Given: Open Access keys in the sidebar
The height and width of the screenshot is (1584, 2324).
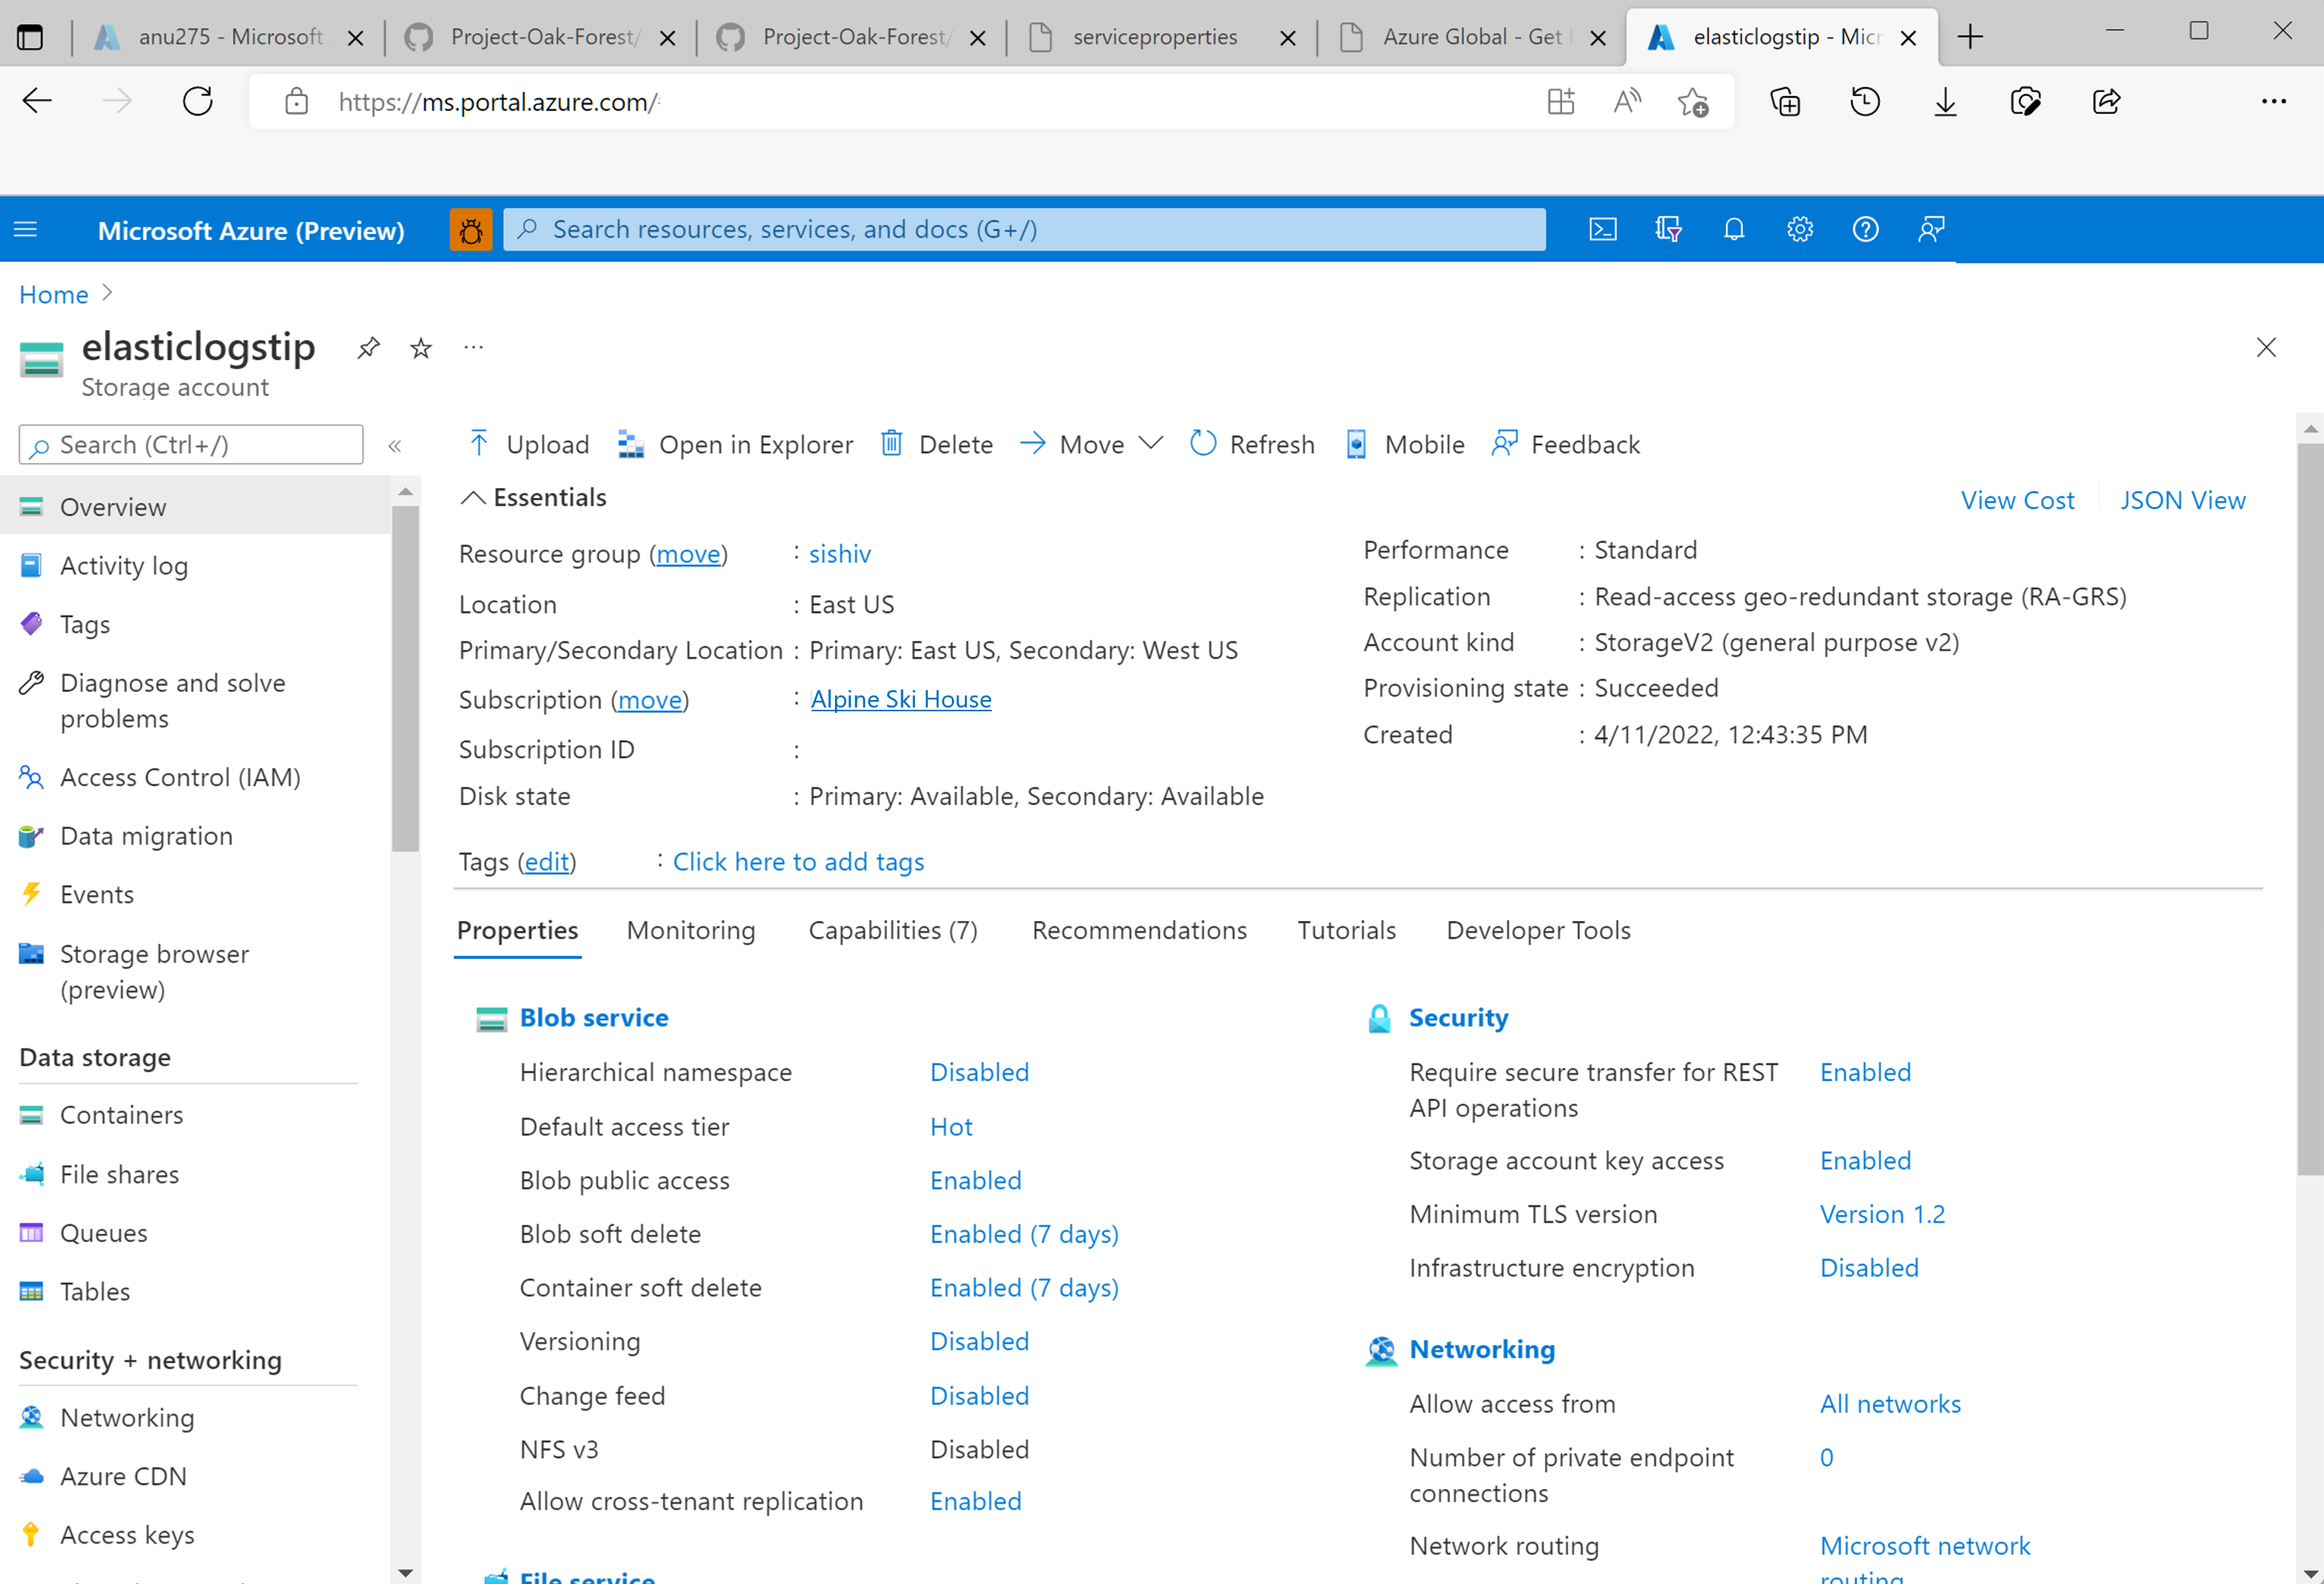Looking at the screenshot, I should coord(127,1534).
